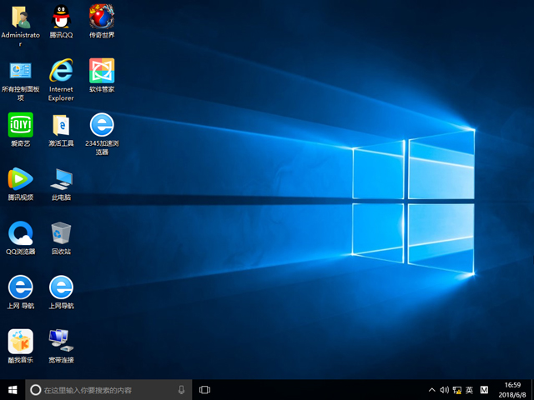This screenshot has height=400, width=534.
Task: Click the 软件管家 shortcut
Action: pyautogui.click(x=102, y=71)
